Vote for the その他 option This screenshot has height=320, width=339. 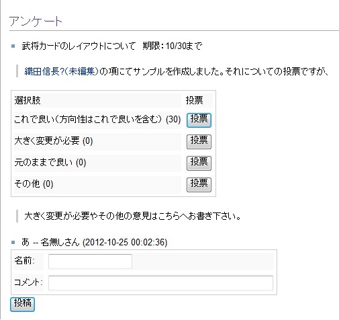(199, 185)
